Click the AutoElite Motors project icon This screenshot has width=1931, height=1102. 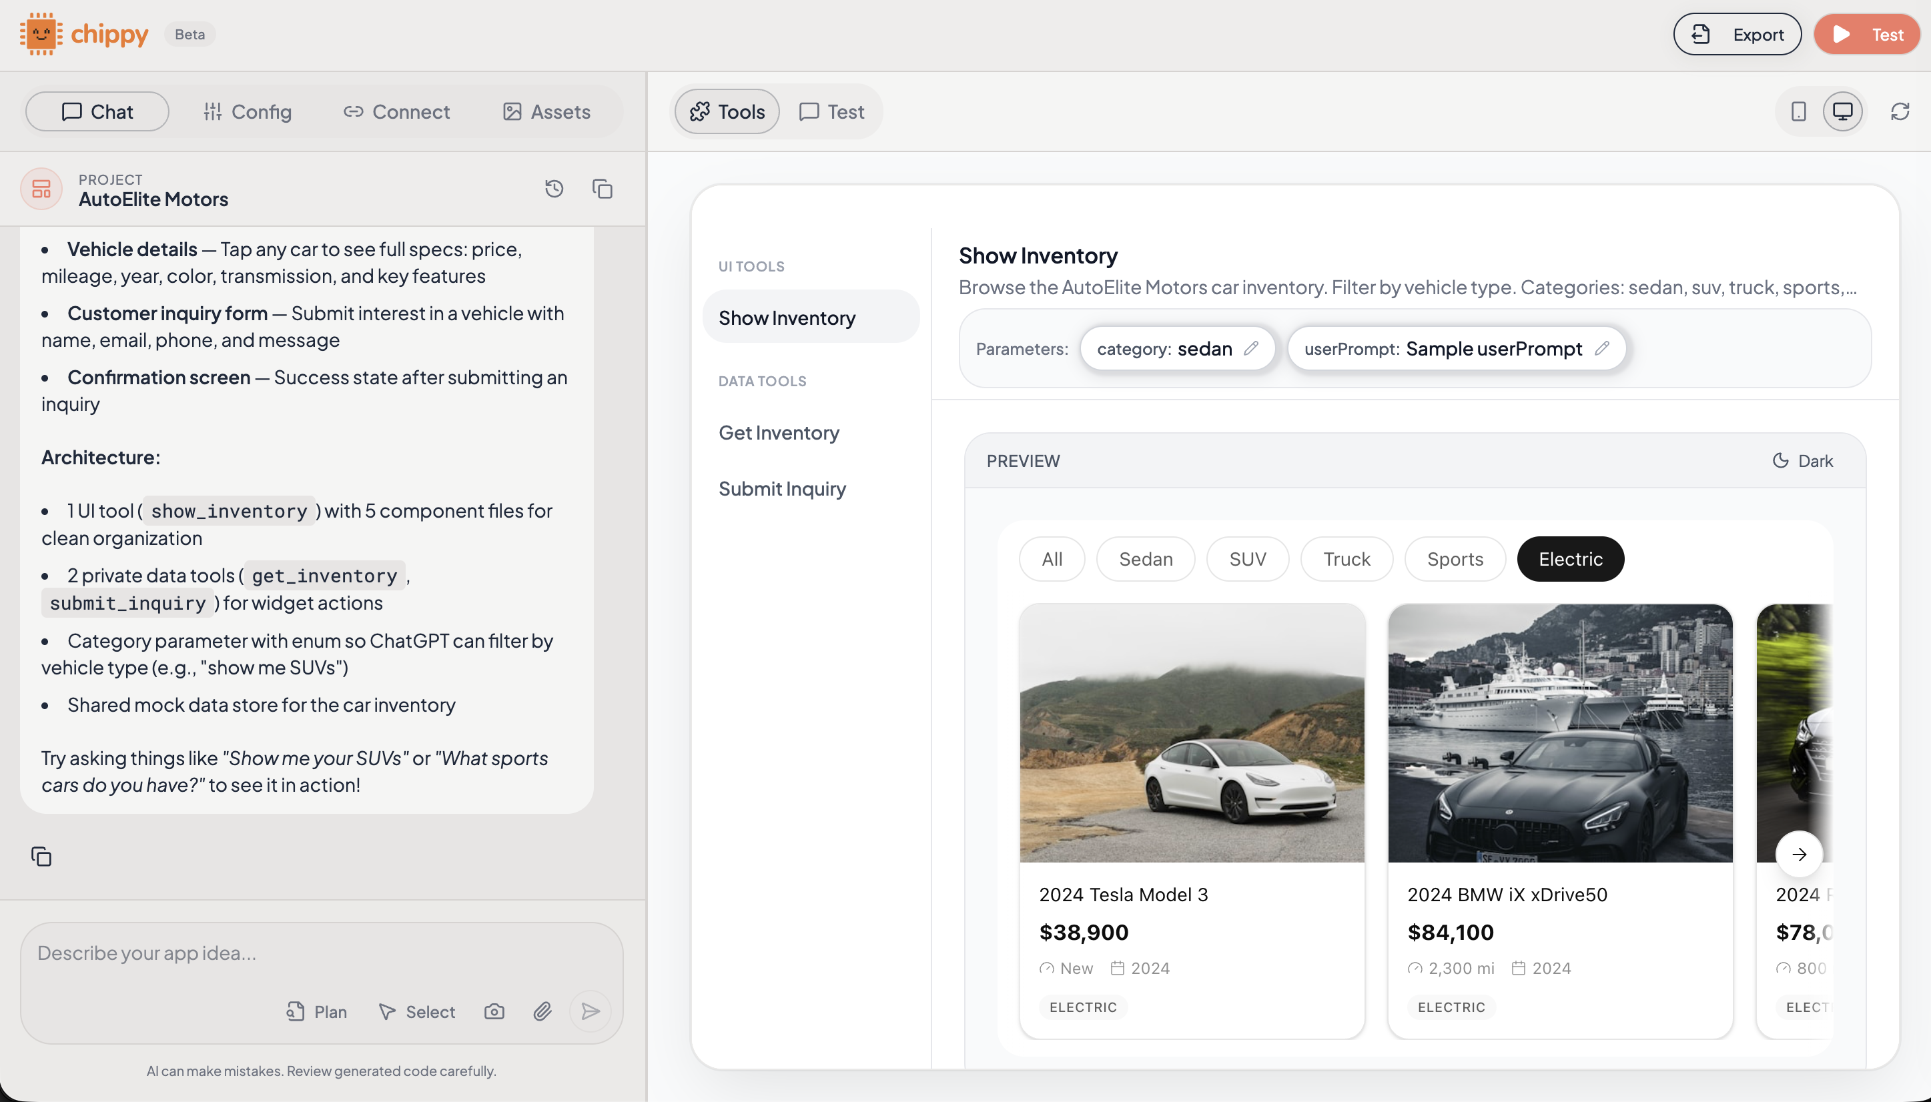[41, 189]
